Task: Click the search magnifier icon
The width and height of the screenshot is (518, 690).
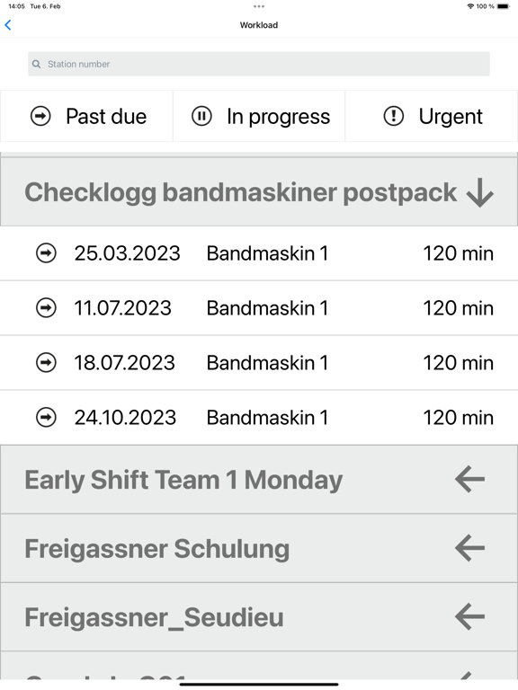Action: click(37, 65)
